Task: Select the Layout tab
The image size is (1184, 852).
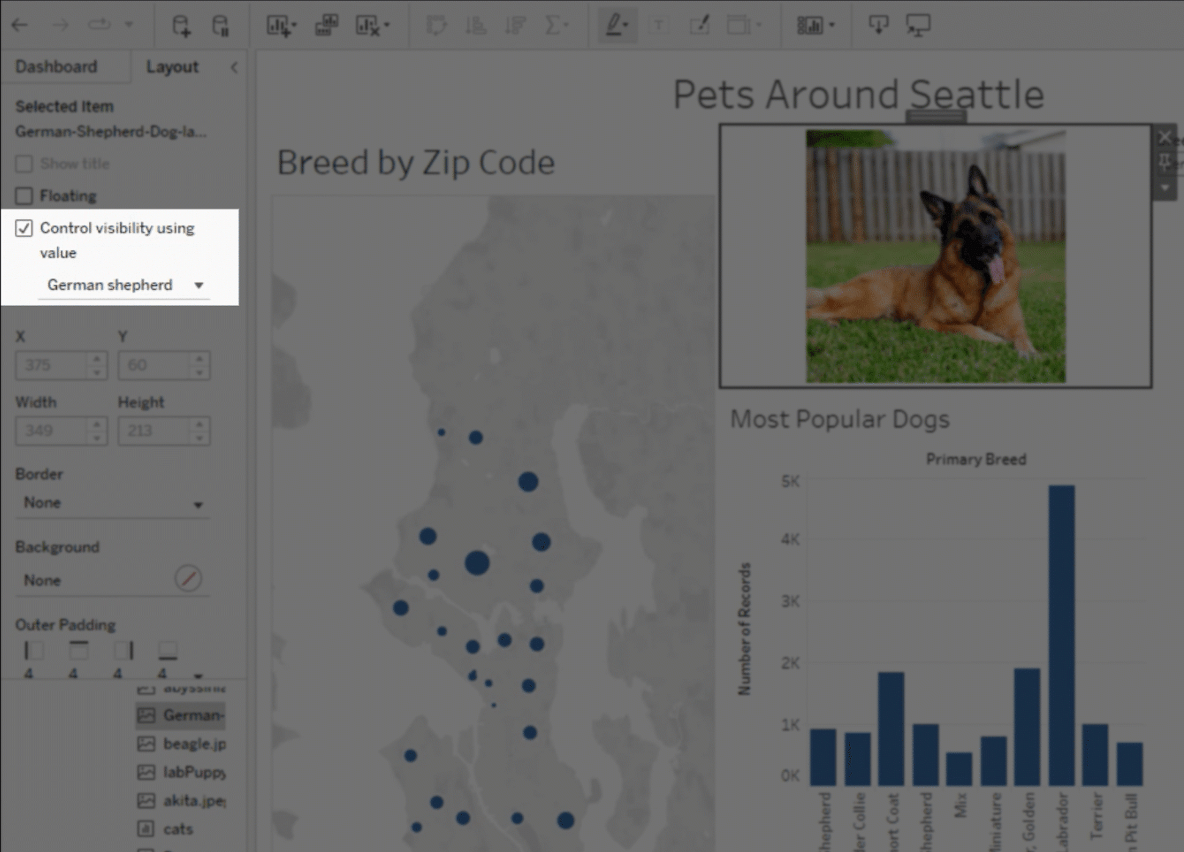Action: [172, 66]
